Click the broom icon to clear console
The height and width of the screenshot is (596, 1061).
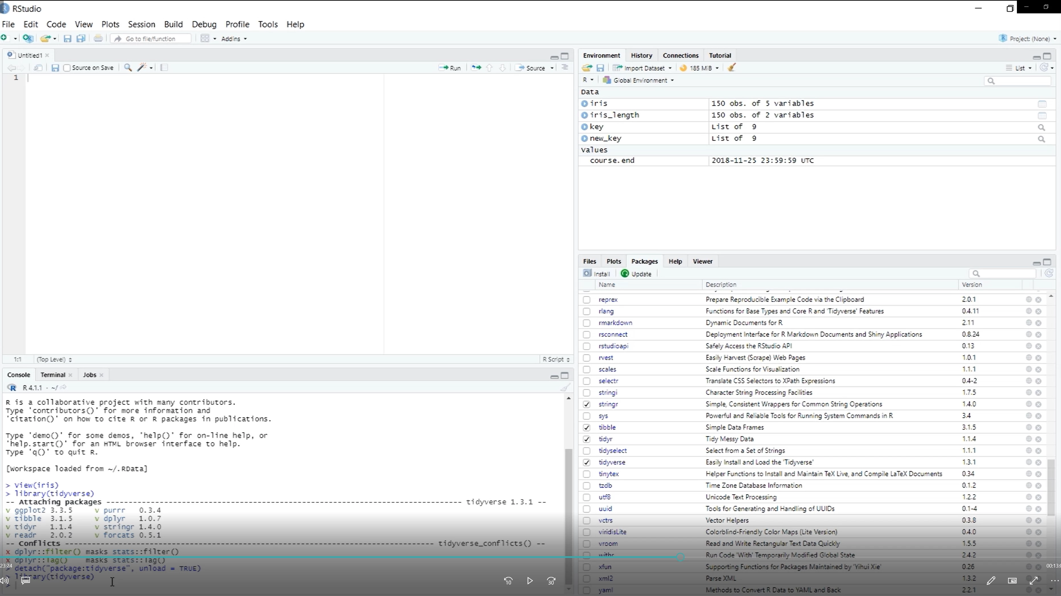(x=565, y=387)
